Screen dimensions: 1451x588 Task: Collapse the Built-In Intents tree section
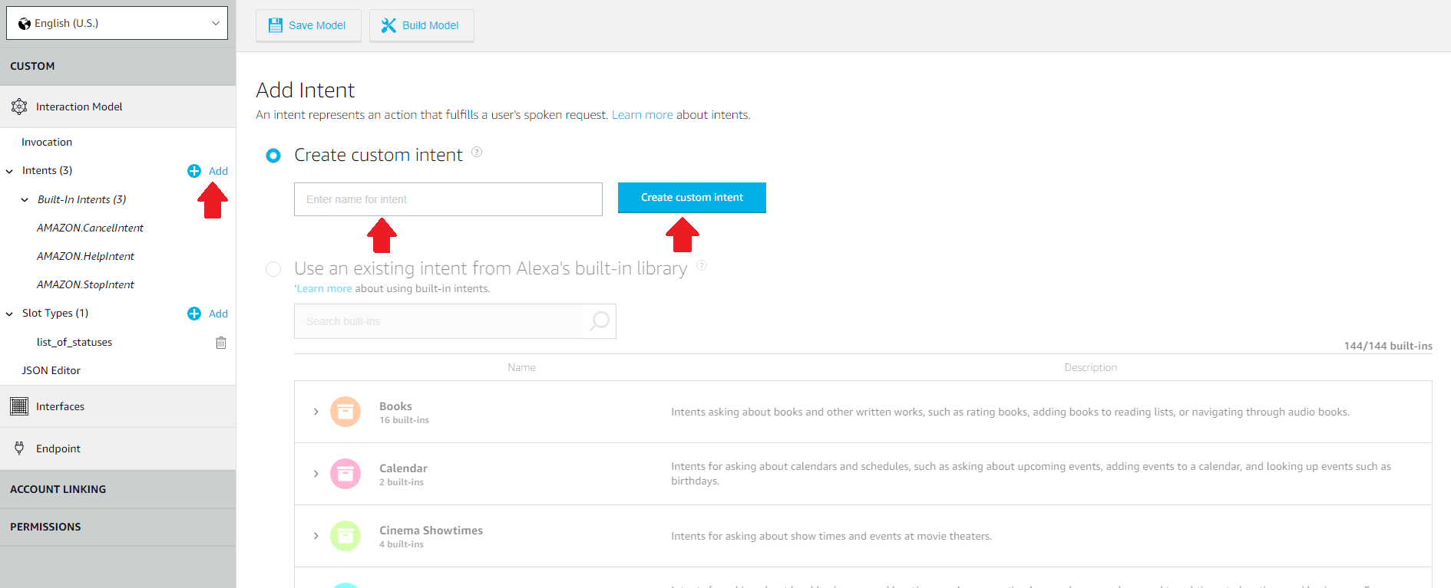pos(25,200)
